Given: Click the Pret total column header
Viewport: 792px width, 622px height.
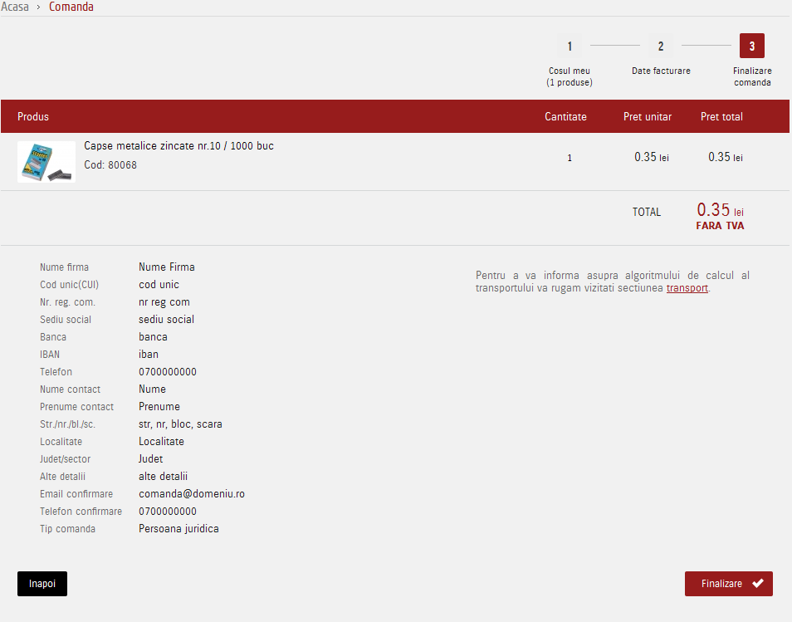Looking at the screenshot, I should (x=721, y=117).
